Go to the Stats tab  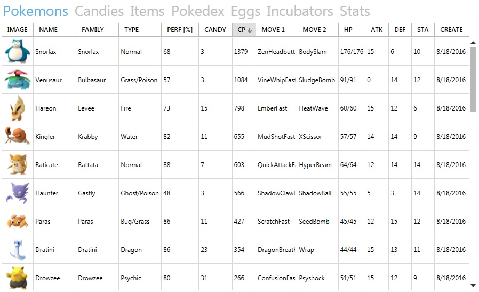(355, 12)
